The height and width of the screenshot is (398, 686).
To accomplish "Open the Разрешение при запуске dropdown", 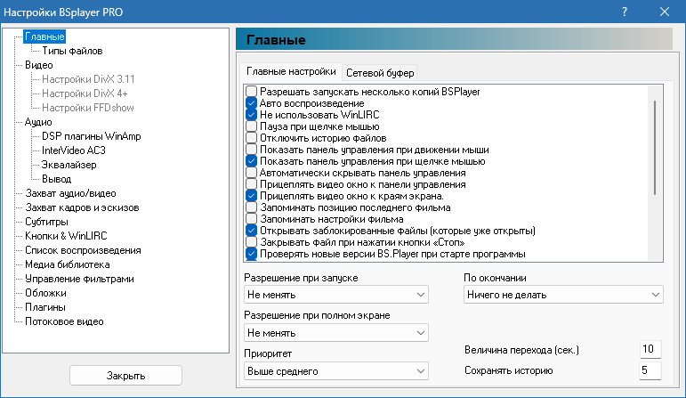I will tap(336, 295).
